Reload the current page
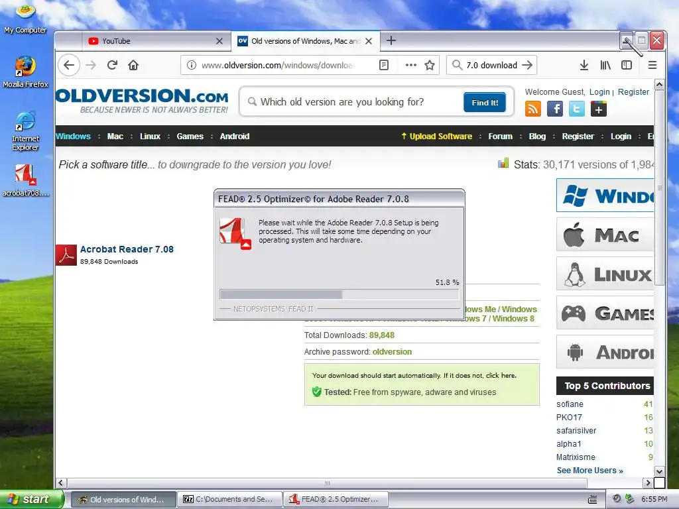Viewport: 679px width, 509px height. pyautogui.click(x=113, y=65)
